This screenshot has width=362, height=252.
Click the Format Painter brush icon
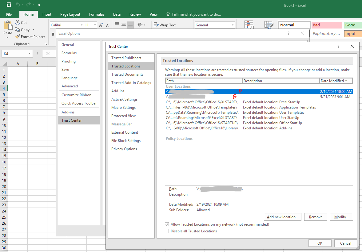(x=18, y=37)
